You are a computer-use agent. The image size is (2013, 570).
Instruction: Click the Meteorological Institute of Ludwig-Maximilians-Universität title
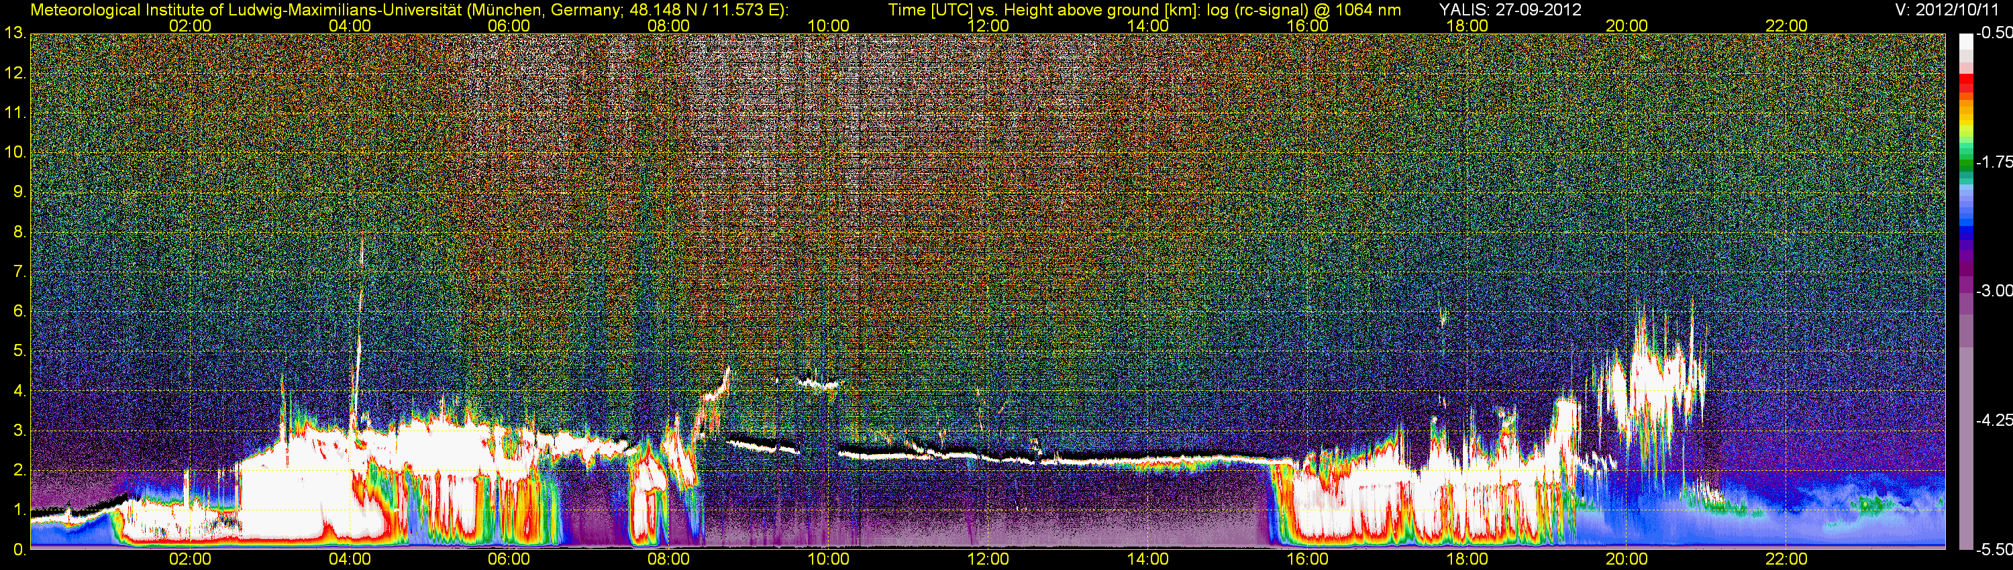(409, 10)
